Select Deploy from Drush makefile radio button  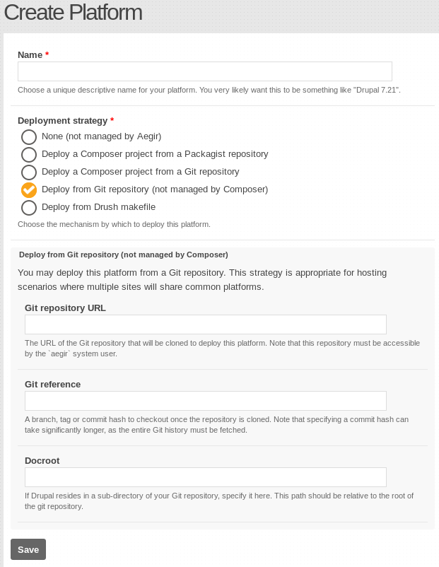click(x=29, y=208)
